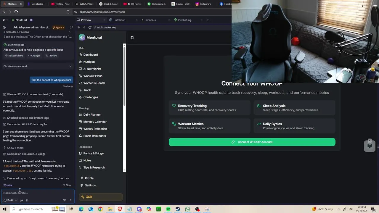Image resolution: width=379 pixels, height=213 pixels.
Task: Attach a file with the paperclip icon
Action: pos(27,200)
